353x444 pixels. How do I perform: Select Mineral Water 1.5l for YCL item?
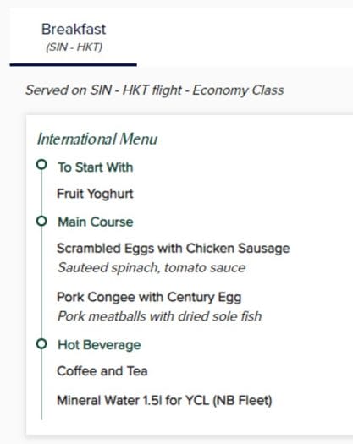[x=164, y=401]
